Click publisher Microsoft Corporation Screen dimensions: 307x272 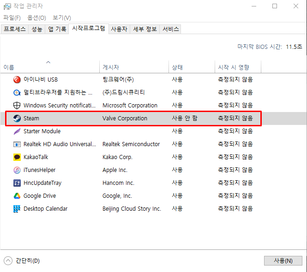coord(130,106)
